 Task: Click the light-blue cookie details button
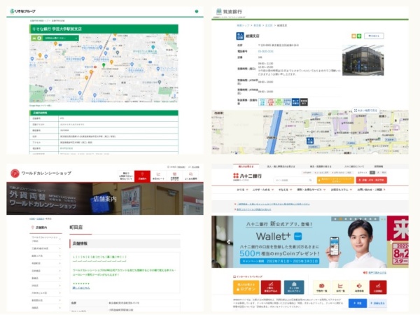click(378, 303)
